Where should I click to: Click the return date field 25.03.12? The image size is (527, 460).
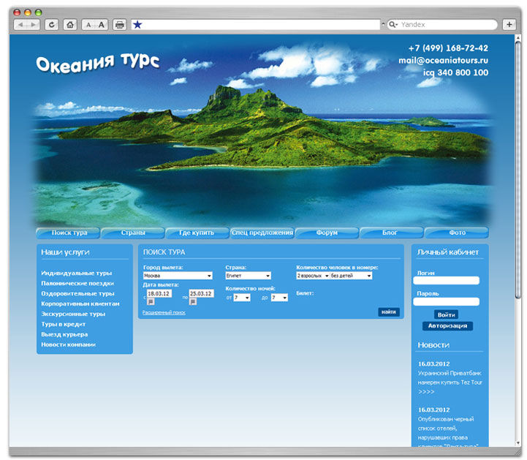click(x=201, y=293)
